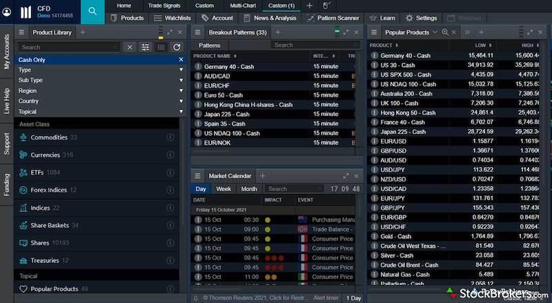Click the info icon next to Commodities
552x303 pixels.
click(170, 137)
